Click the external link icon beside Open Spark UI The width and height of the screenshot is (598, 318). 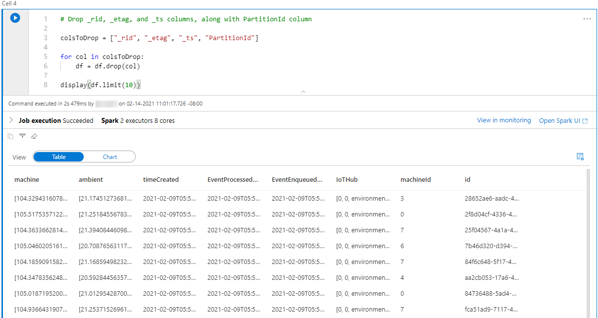click(x=586, y=120)
